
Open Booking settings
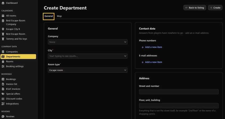[x=15, y=66]
